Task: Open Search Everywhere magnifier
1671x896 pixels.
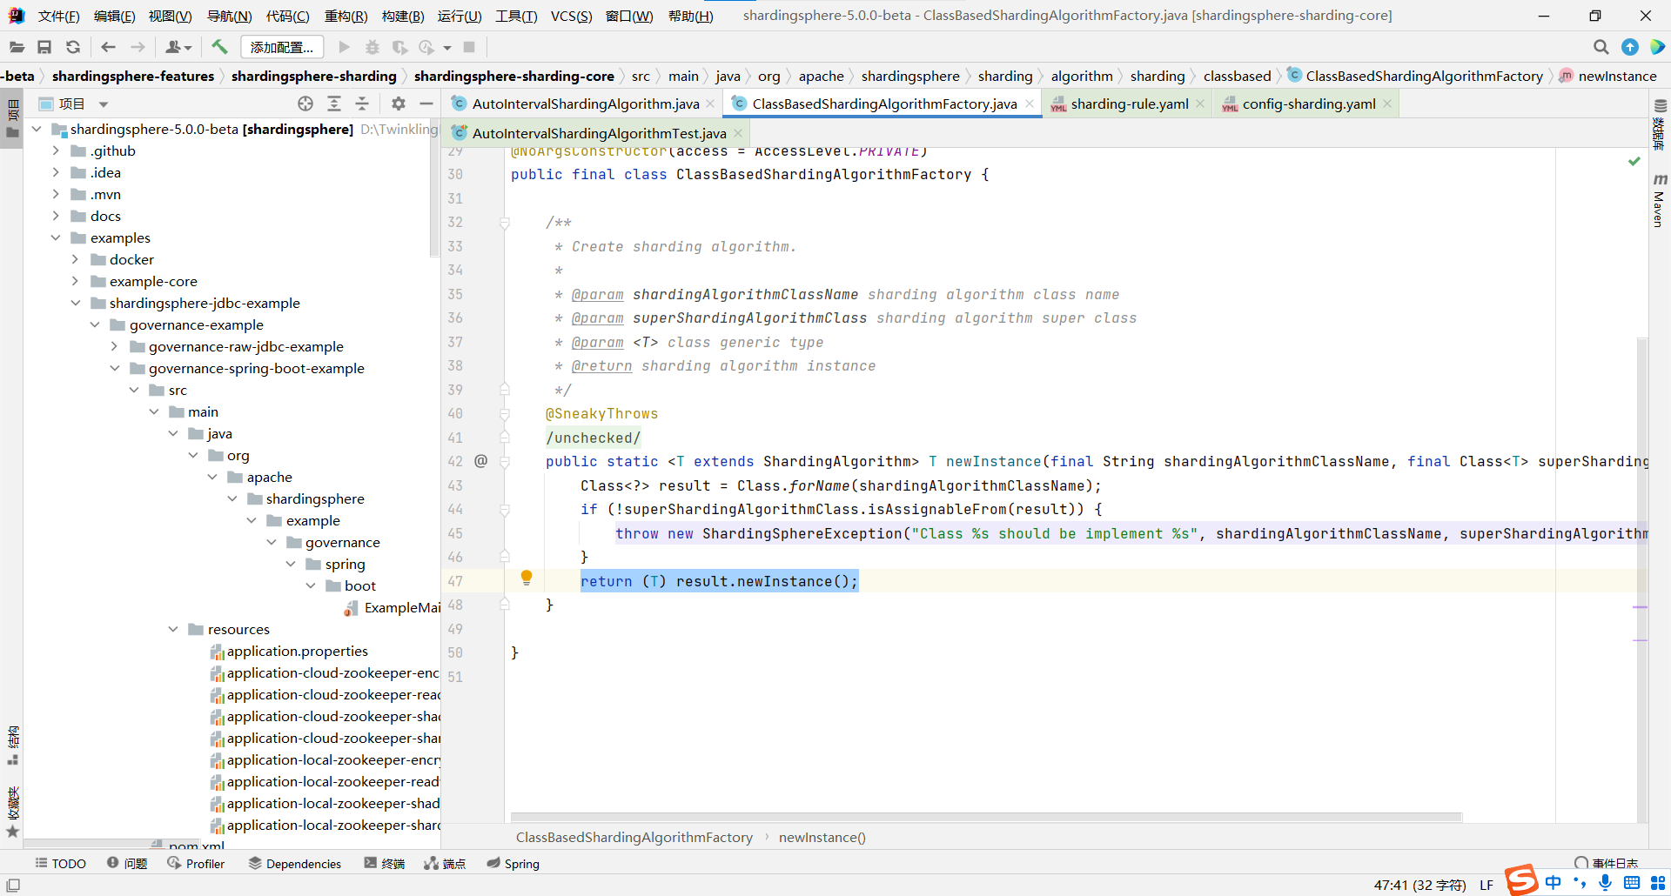Action: point(1601,47)
